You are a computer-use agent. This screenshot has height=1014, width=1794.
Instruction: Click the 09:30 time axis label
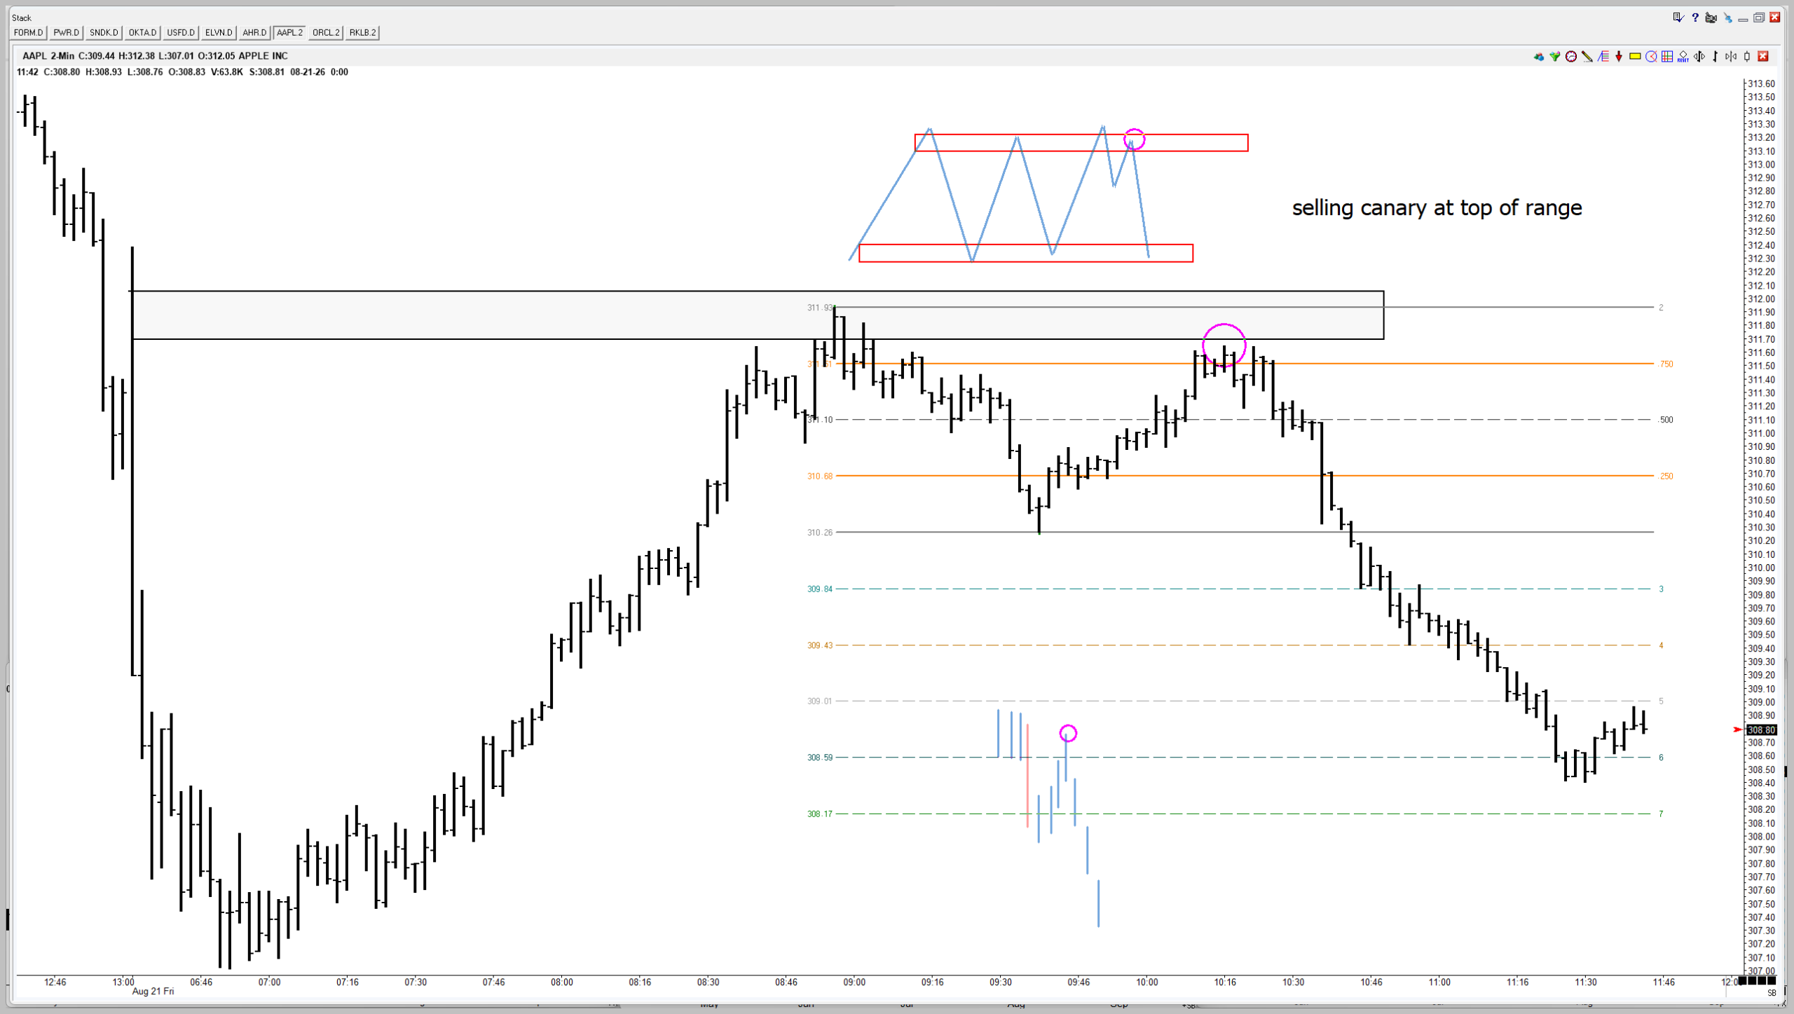pyautogui.click(x=1001, y=982)
